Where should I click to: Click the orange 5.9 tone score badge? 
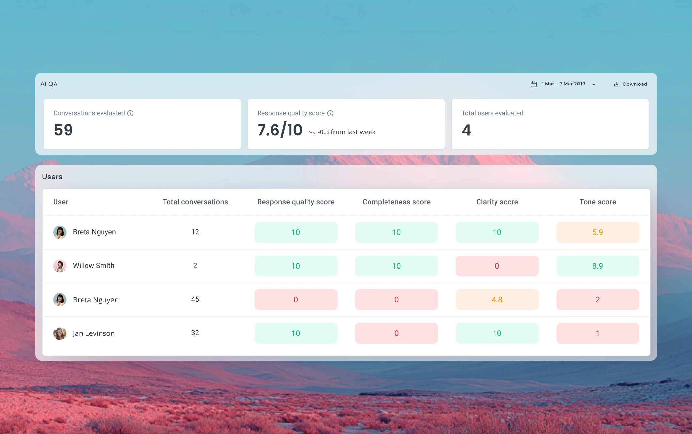click(x=597, y=232)
